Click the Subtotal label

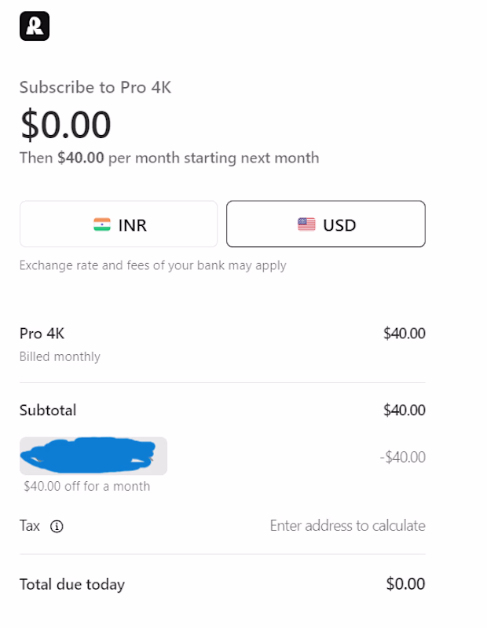[x=48, y=410]
